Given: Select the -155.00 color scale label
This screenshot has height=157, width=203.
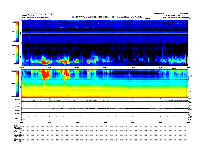Looking at the screenshot, I should 14,96.
